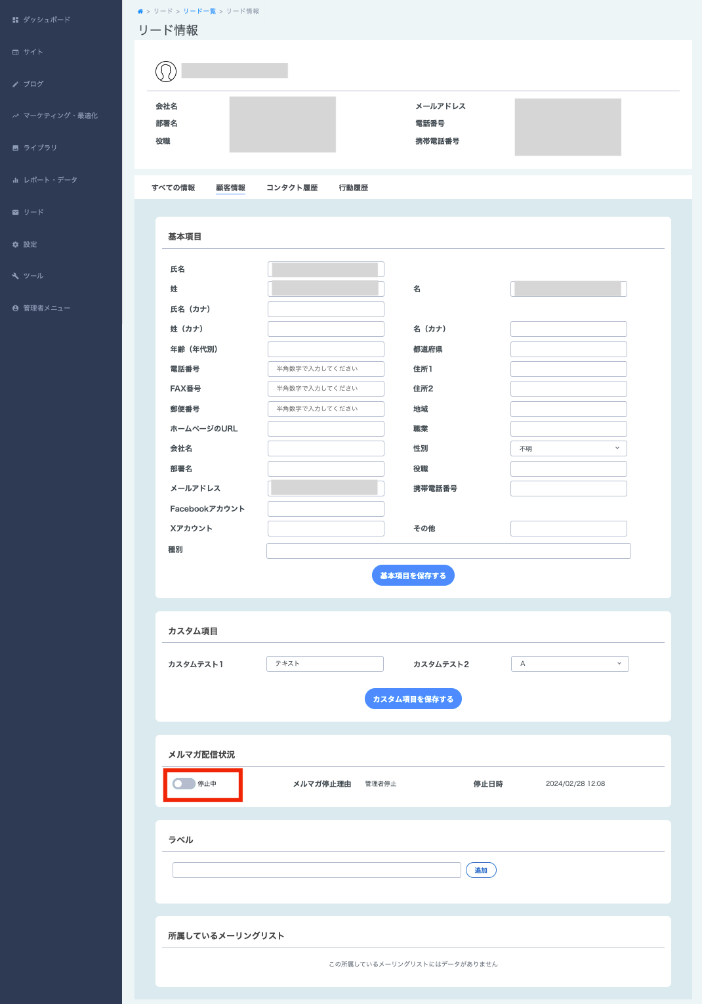Open リード一覧 breadcrumb link
This screenshot has height=1004, width=702.
coord(199,11)
